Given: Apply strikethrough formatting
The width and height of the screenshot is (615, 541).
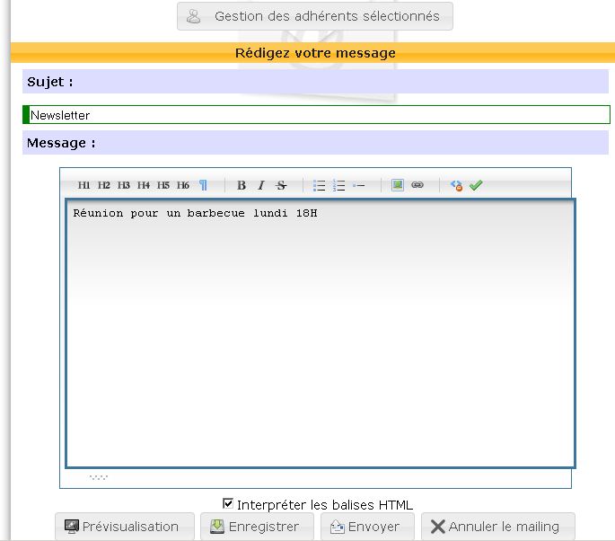Looking at the screenshot, I should click(281, 185).
